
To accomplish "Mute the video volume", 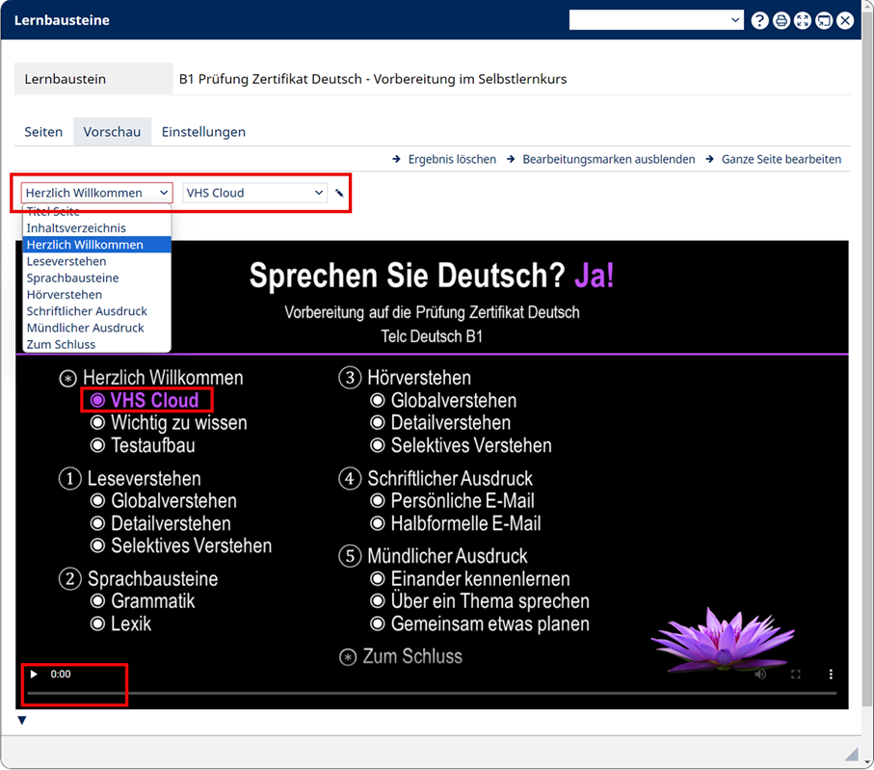I will pos(760,675).
